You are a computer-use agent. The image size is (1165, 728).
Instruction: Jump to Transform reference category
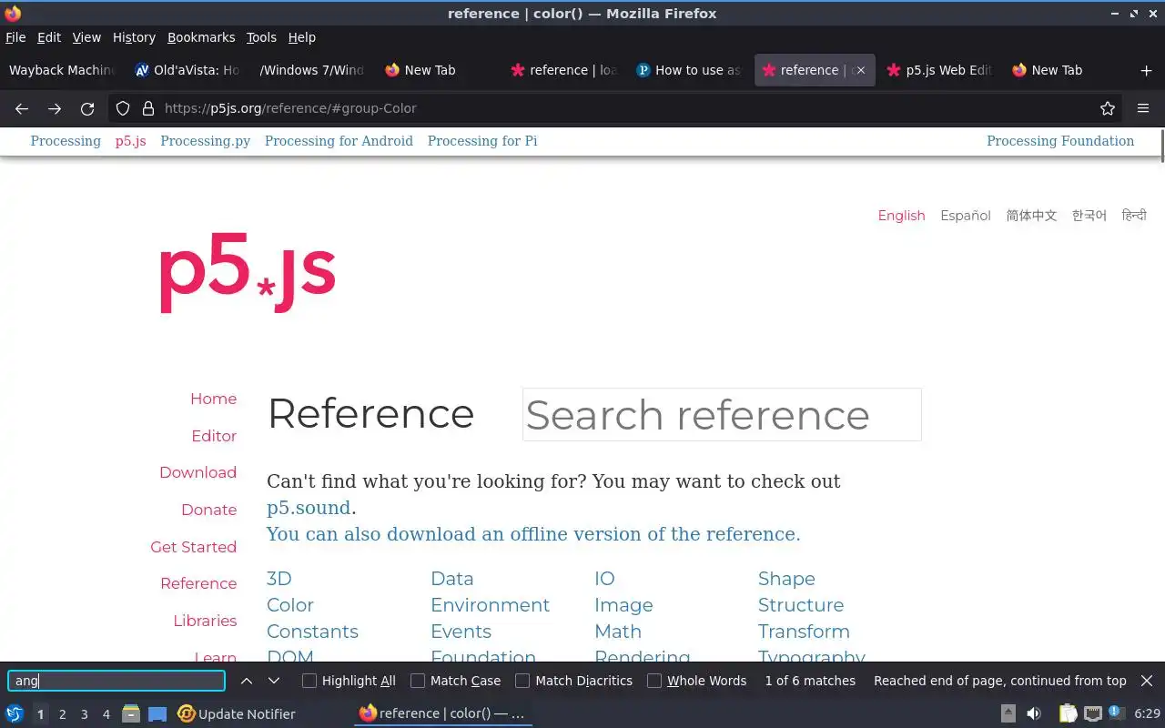[804, 632]
